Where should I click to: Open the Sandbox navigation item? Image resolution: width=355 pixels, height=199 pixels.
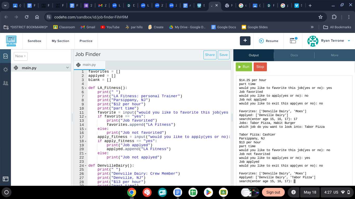(x=35, y=41)
